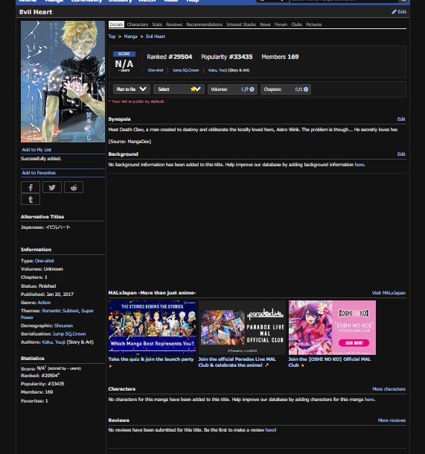Click 'Join the official Paradox Live MAL Club' link
This screenshot has height=454, width=425.
tap(237, 362)
